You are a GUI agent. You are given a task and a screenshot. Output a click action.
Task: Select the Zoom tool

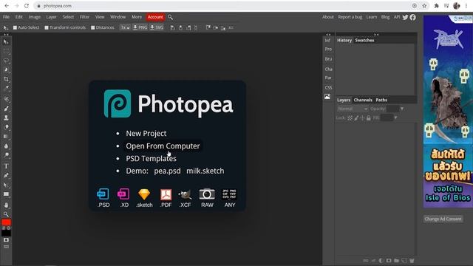6,214
